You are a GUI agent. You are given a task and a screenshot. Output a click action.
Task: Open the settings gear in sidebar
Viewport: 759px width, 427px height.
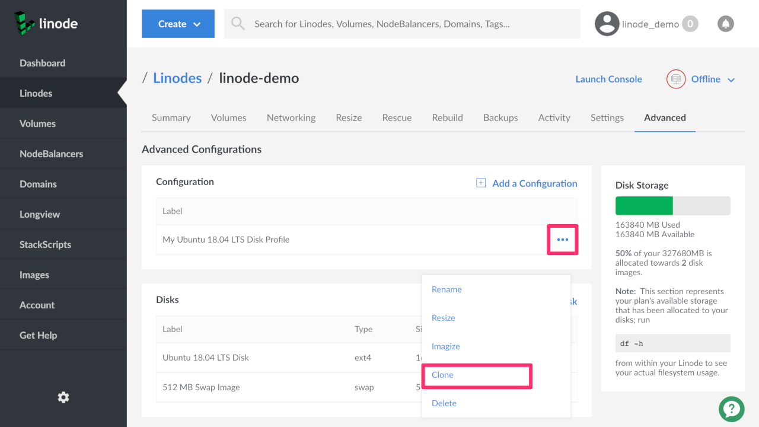pyautogui.click(x=63, y=397)
